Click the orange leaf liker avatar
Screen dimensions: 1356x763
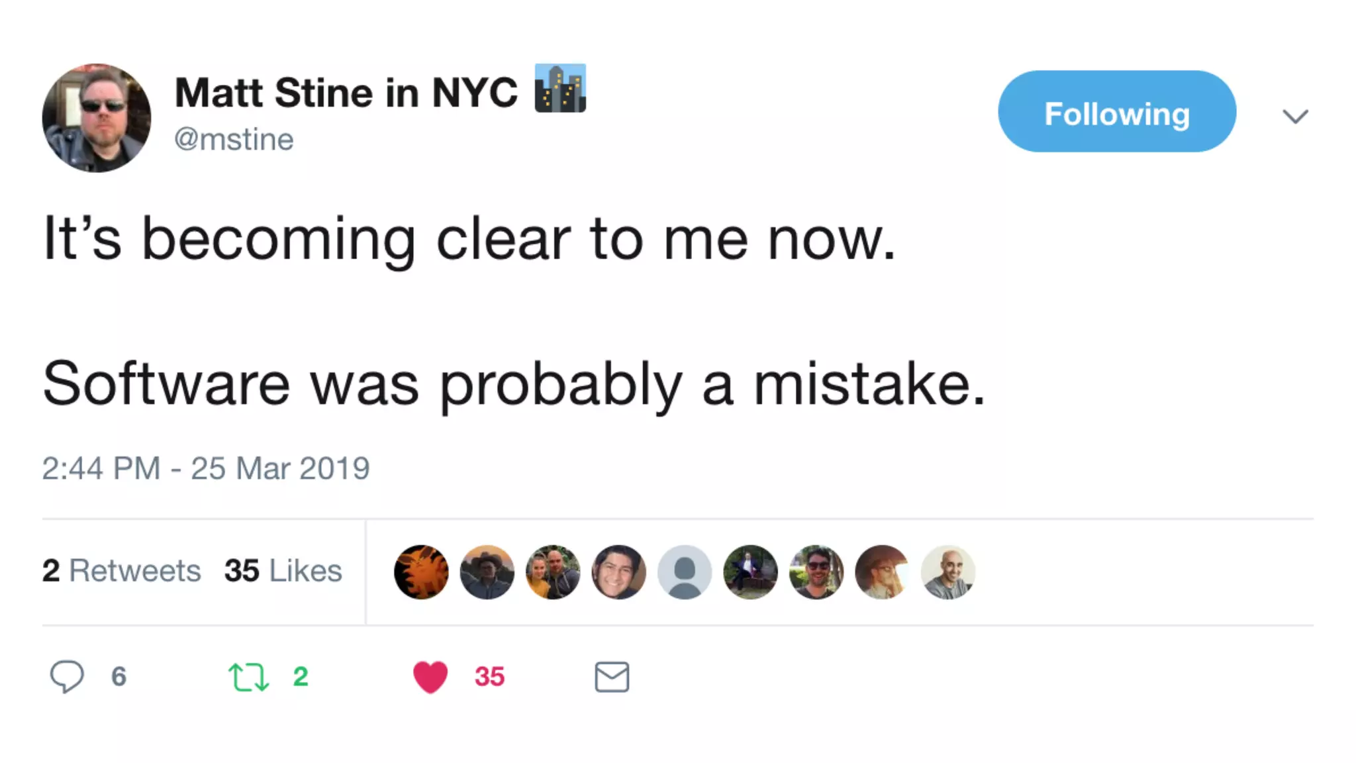[x=421, y=572]
